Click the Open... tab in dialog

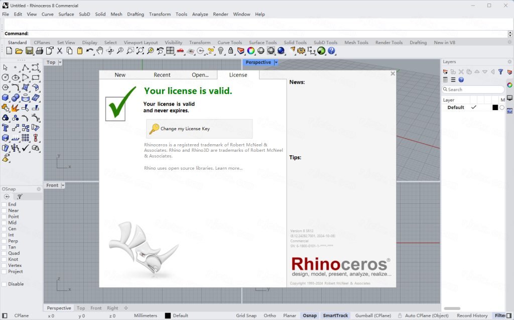[x=200, y=75]
